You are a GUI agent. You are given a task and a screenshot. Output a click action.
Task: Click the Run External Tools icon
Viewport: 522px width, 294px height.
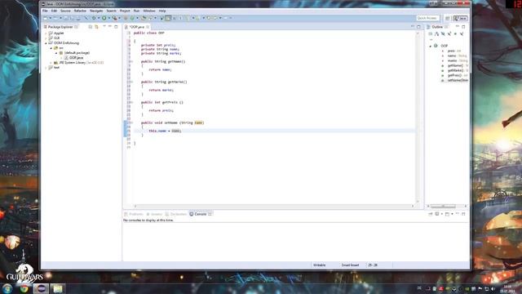tap(114, 18)
